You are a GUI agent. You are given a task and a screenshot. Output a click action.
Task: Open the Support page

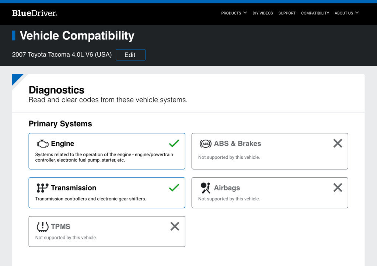click(287, 13)
